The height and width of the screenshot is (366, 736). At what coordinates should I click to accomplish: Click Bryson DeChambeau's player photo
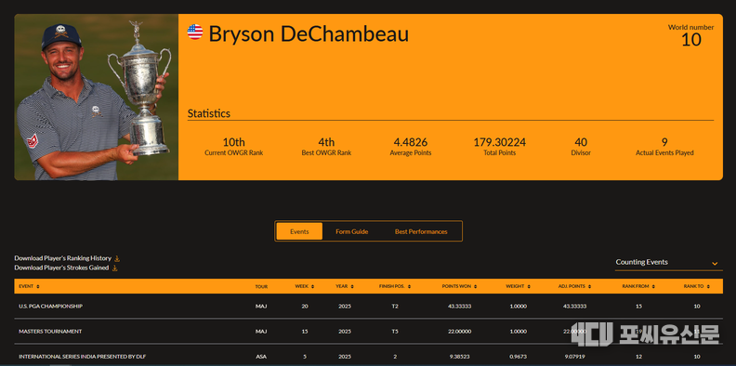click(97, 98)
